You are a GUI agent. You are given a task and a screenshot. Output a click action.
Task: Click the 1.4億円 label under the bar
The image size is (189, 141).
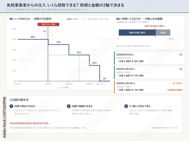pyautogui.click(x=170, y=39)
